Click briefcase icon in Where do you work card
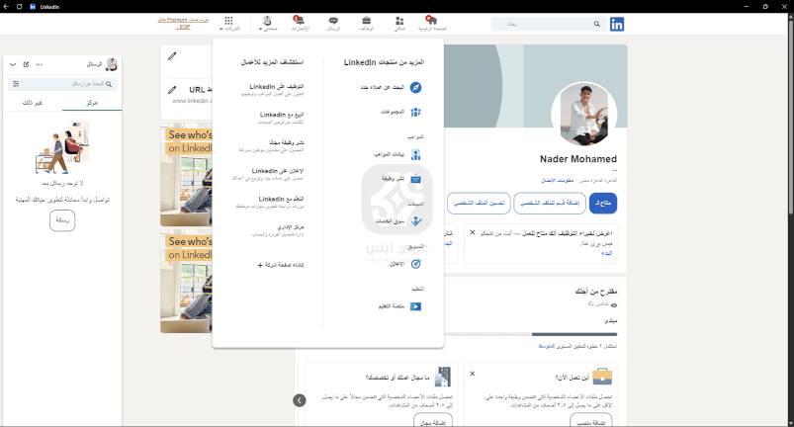 click(602, 377)
